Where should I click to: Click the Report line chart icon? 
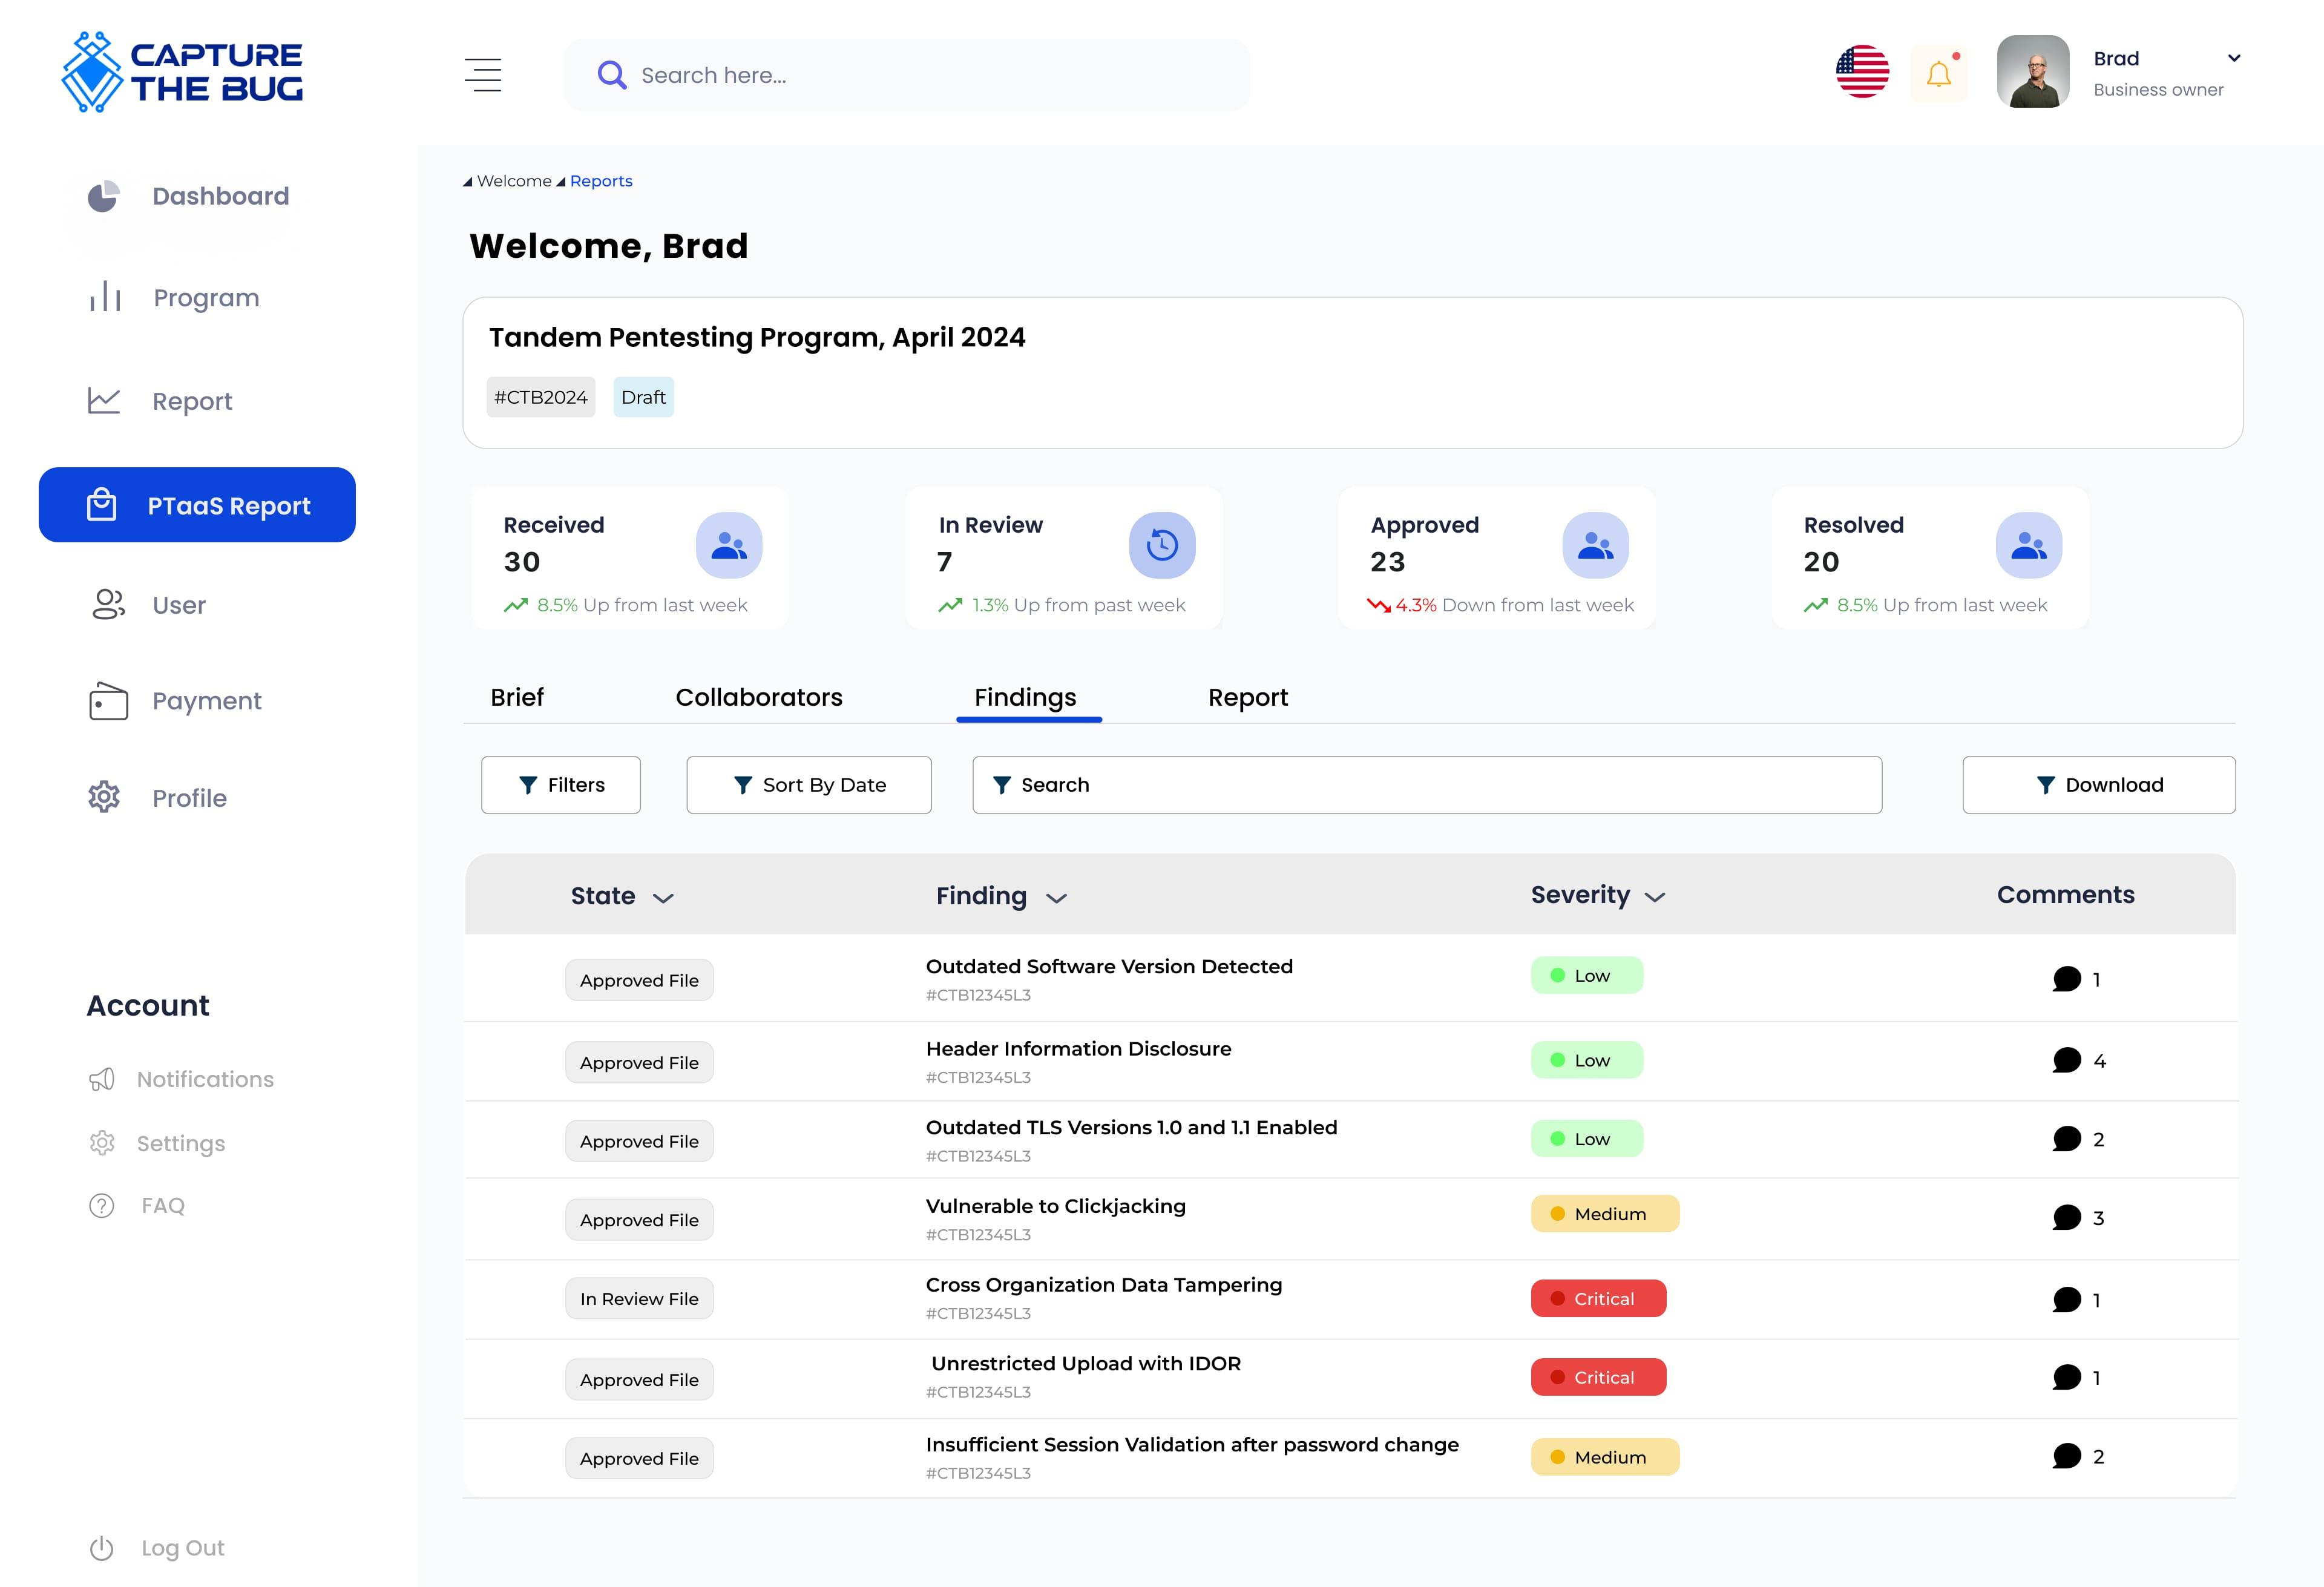(104, 401)
